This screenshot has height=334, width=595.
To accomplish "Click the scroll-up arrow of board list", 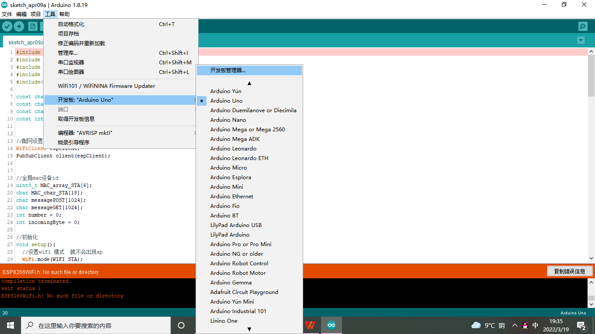I will tap(249, 83).
